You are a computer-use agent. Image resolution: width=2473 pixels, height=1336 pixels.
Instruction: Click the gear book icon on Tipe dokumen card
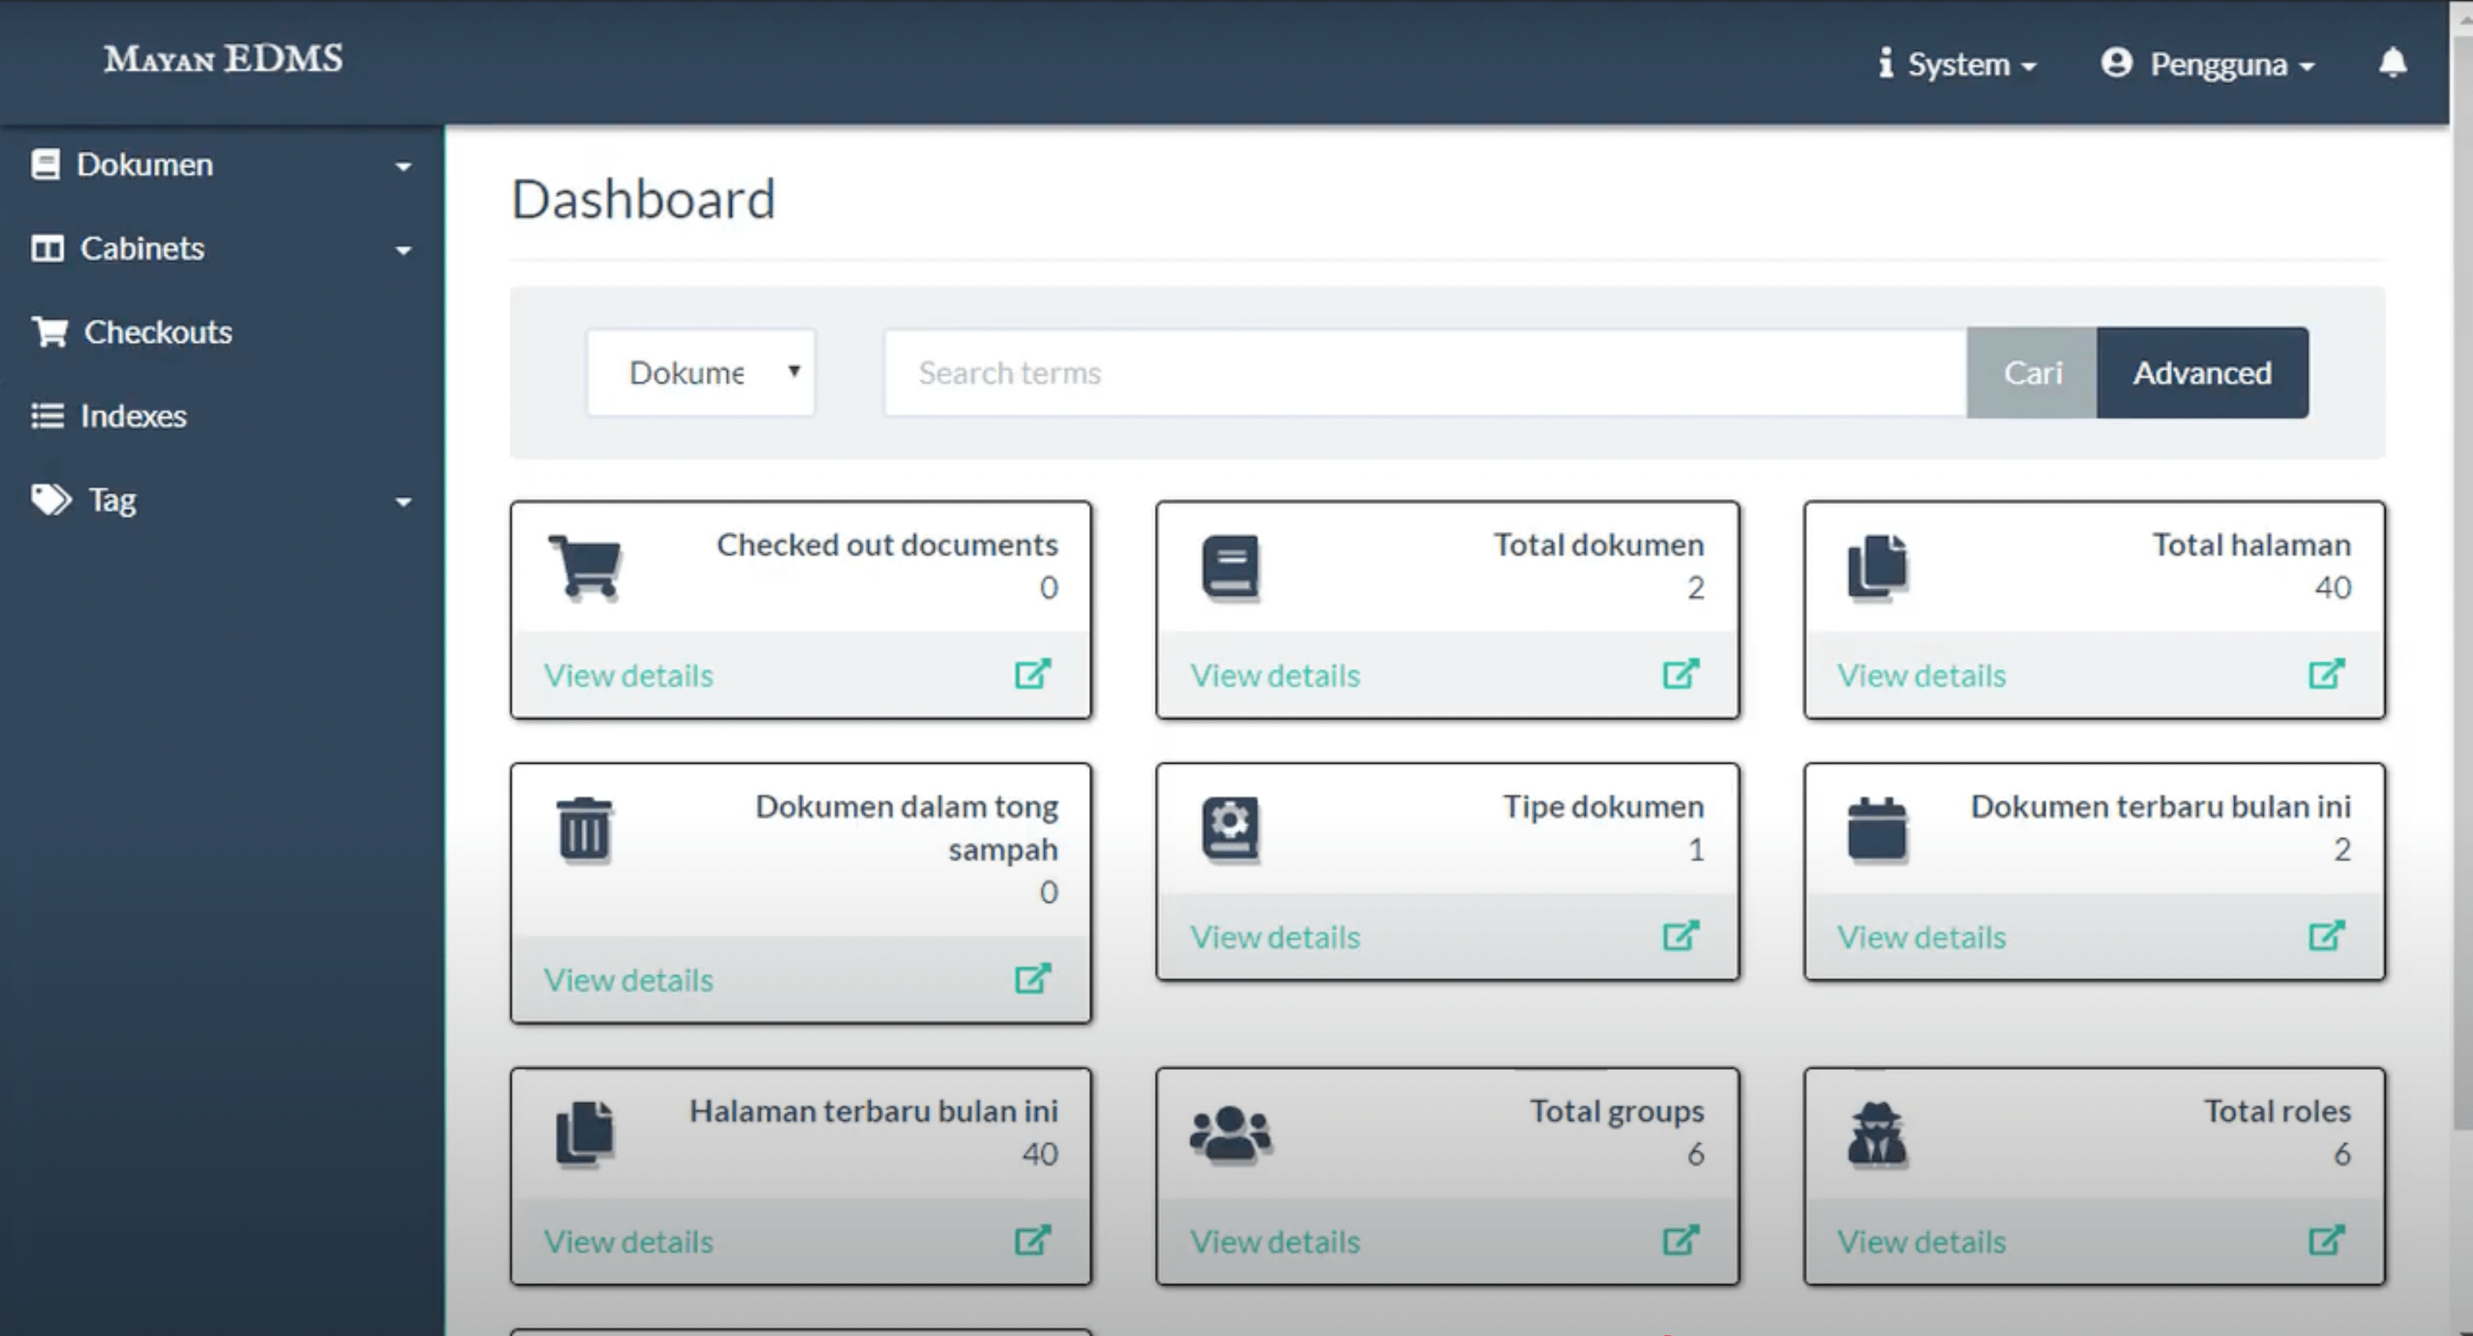pyautogui.click(x=1231, y=829)
